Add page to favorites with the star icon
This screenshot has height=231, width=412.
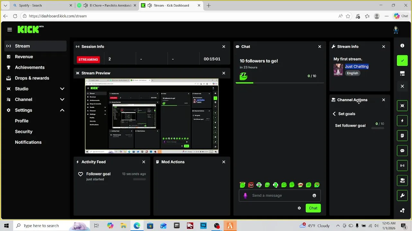pyautogui.click(x=348, y=16)
